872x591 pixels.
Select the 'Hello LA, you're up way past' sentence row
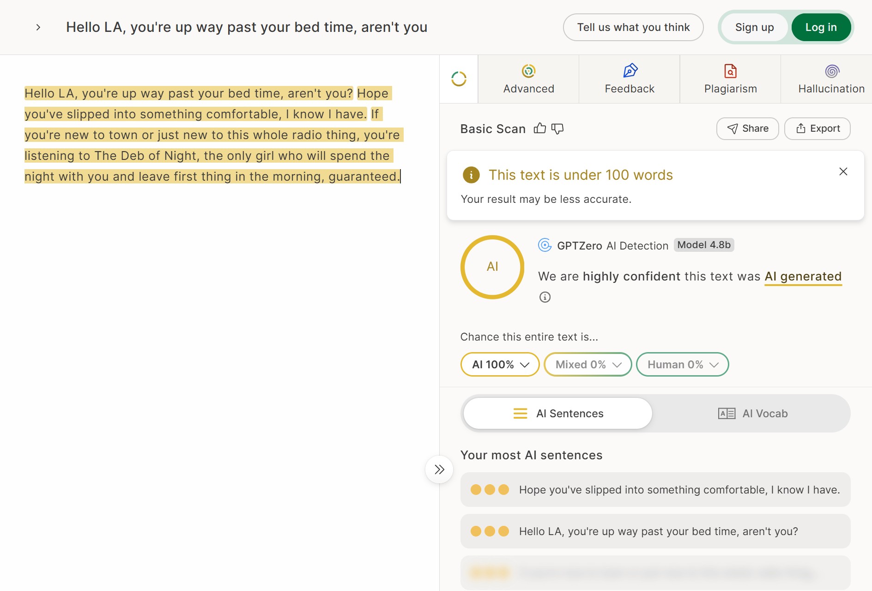pos(655,531)
